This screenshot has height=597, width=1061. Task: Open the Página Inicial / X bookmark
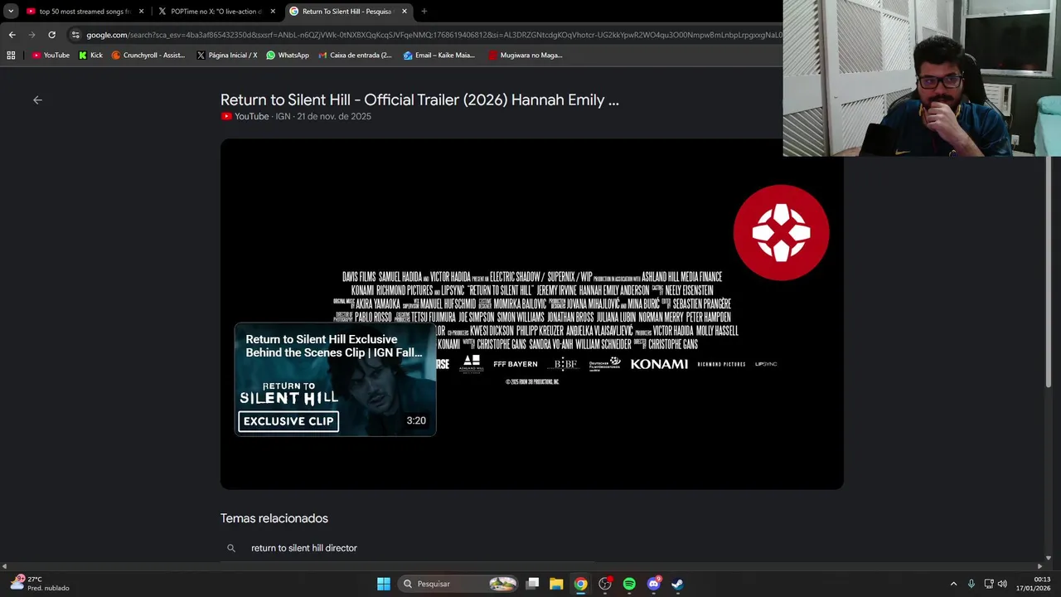[227, 56]
